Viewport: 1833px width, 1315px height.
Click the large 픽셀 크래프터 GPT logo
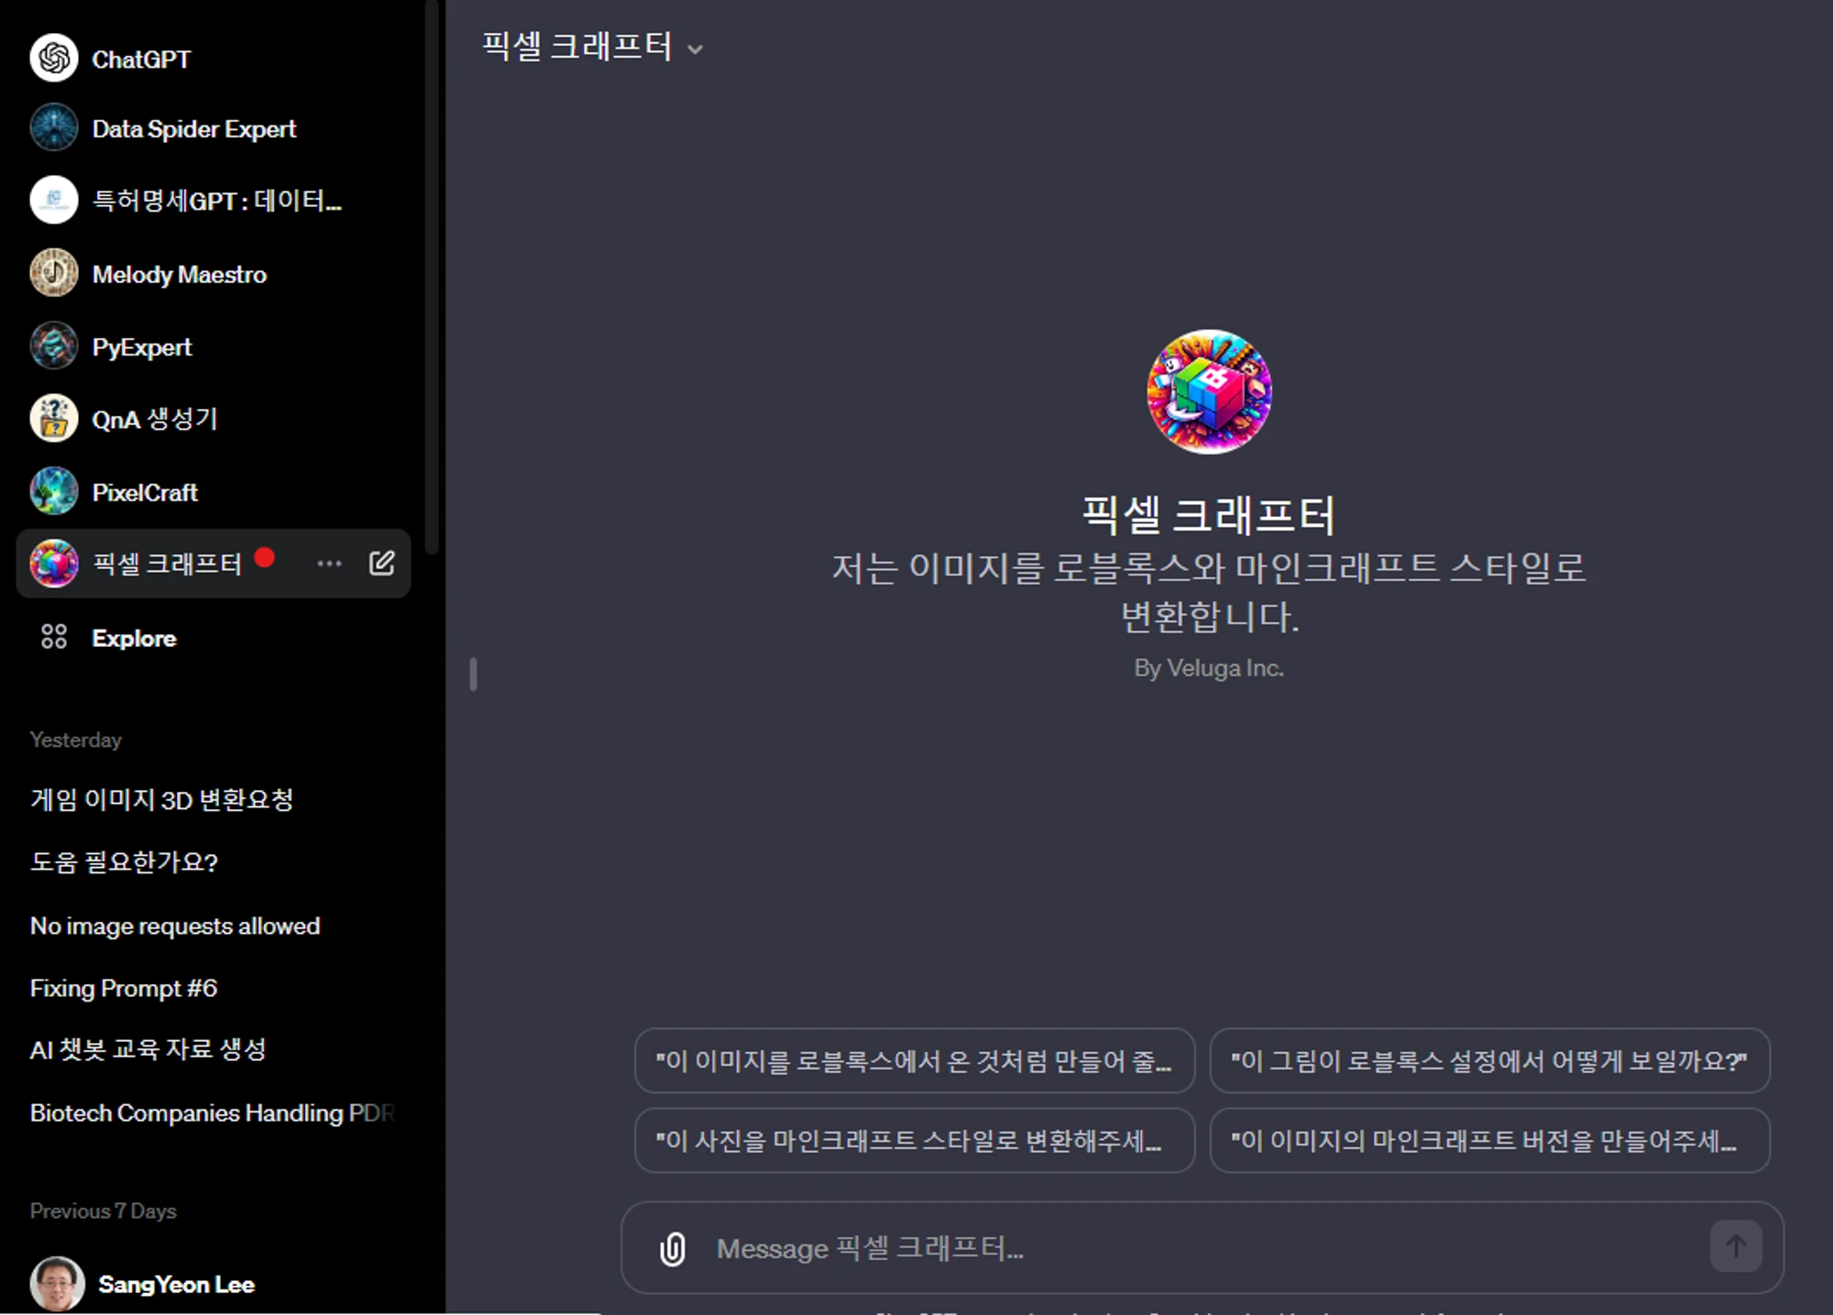click(x=1209, y=391)
